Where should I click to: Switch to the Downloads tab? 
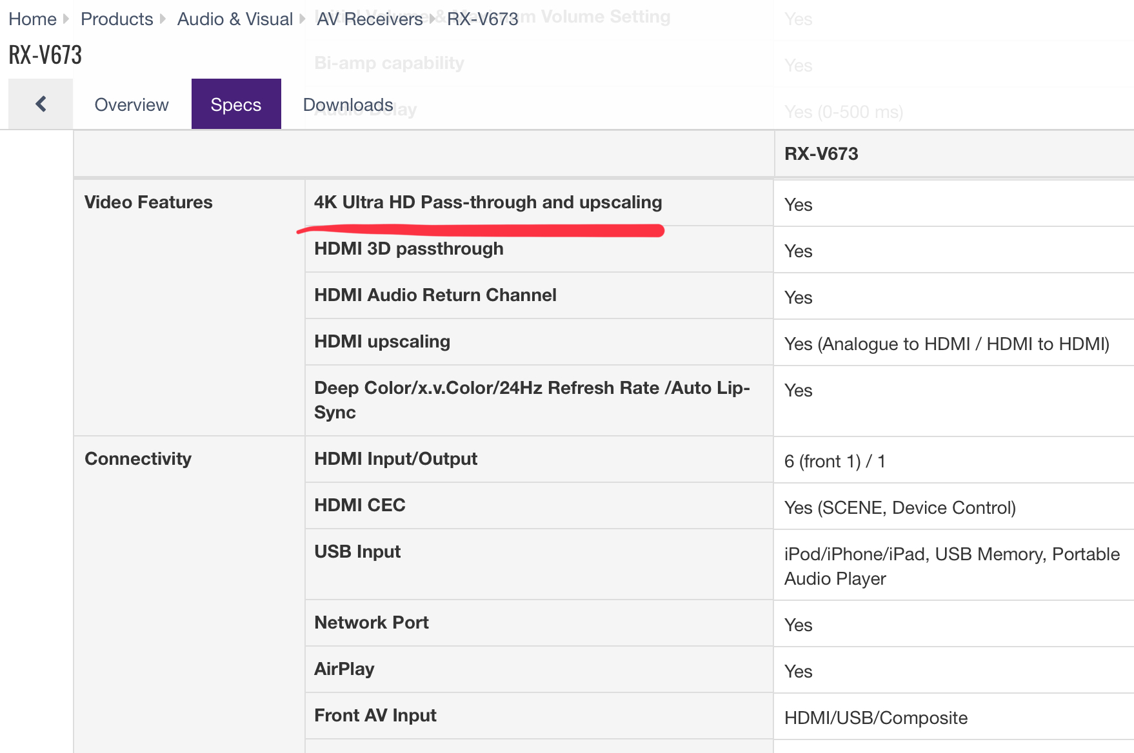348,104
